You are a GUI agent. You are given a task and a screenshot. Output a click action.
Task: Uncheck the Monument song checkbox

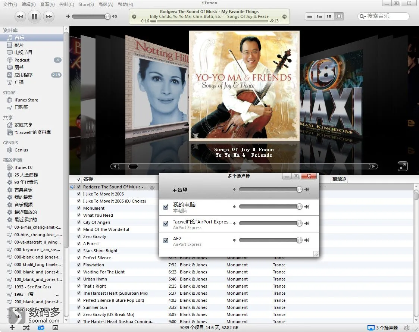(79, 208)
